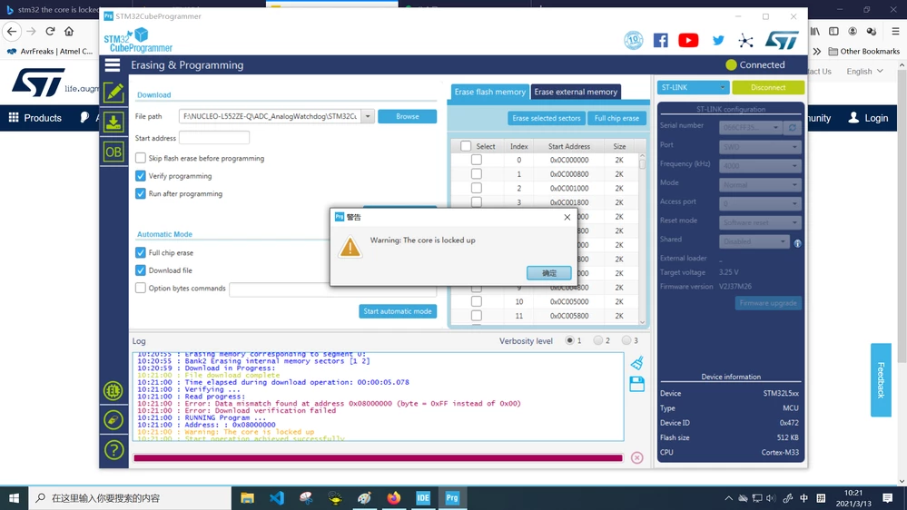Toggle Full chip erase in Automatic Mode
The height and width of the screenshot is (510, 907).
point(141,252)
